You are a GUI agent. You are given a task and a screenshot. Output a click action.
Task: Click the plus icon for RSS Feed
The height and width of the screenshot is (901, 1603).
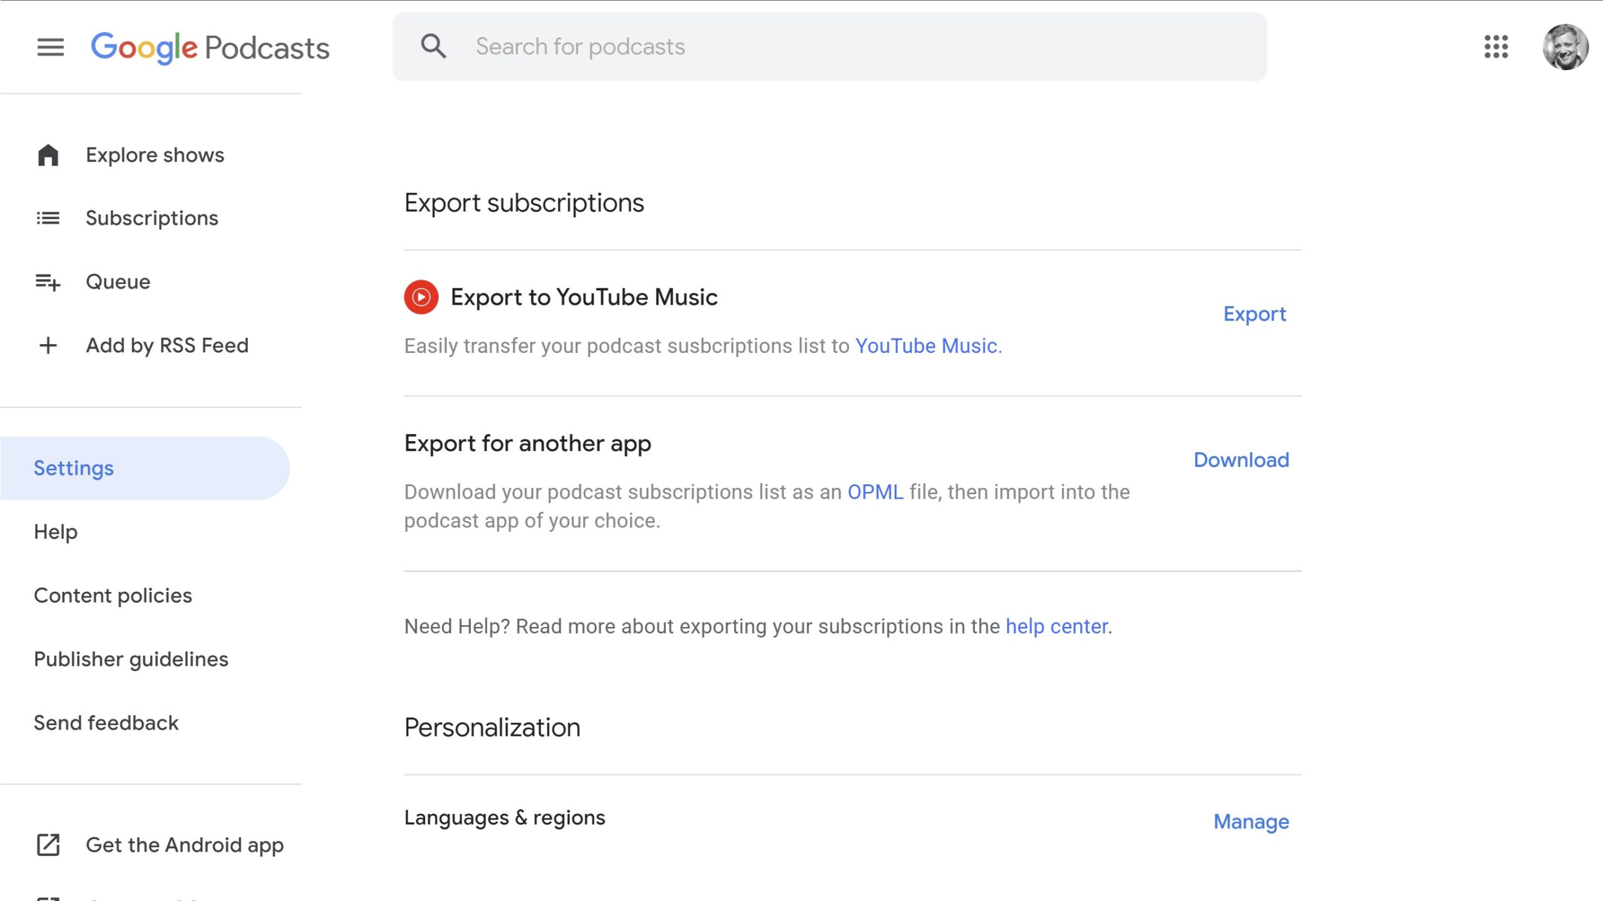(x=48, y=345)
